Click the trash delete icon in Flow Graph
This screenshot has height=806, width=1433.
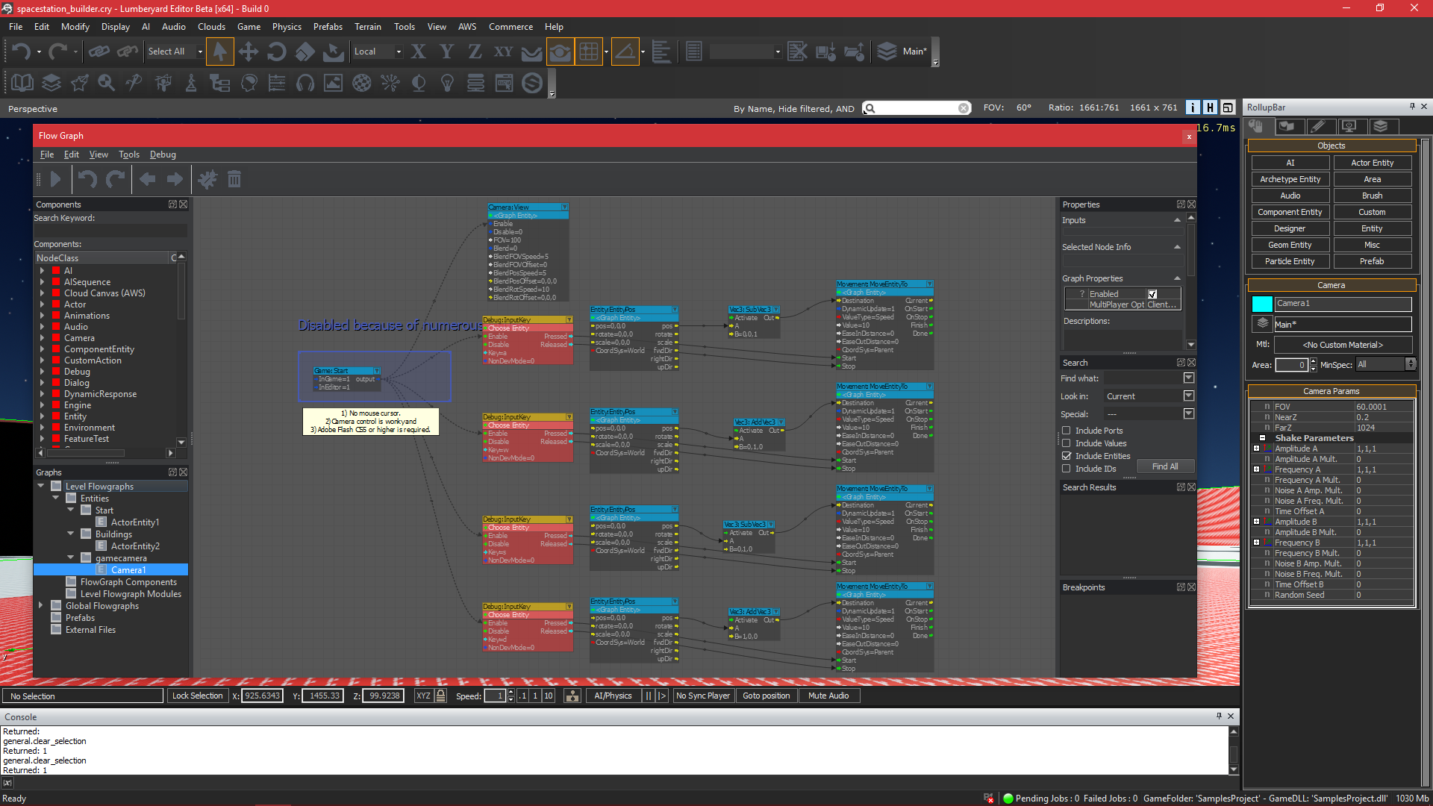click(x=234, y=180)
